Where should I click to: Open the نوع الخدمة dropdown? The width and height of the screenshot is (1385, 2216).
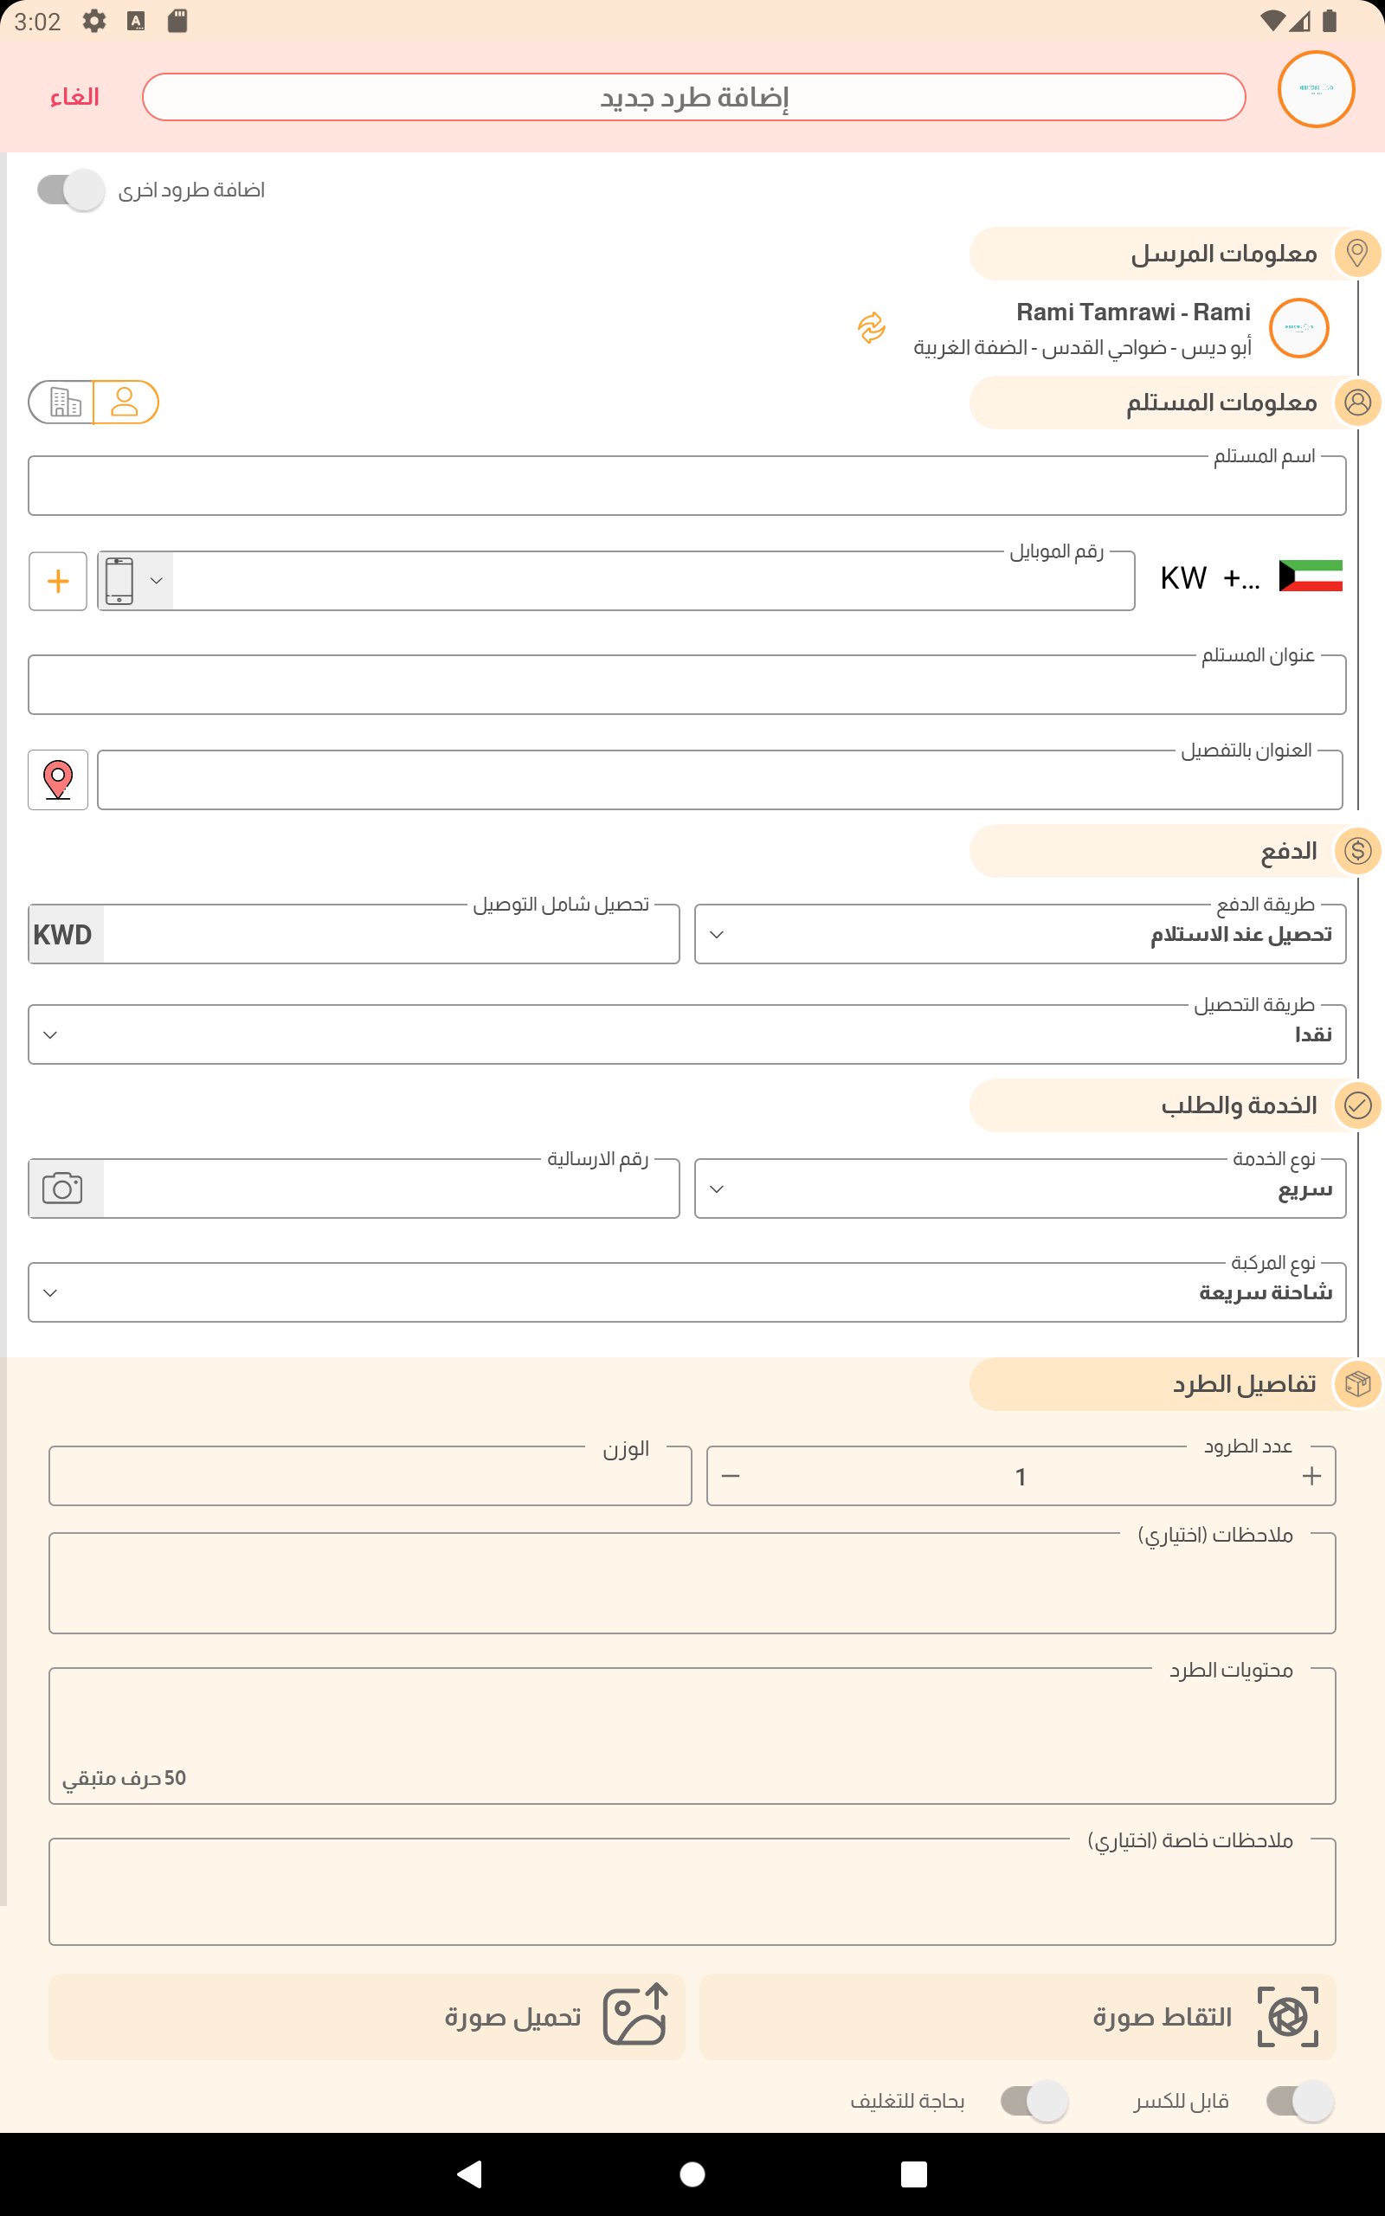click(1021, 1189)
